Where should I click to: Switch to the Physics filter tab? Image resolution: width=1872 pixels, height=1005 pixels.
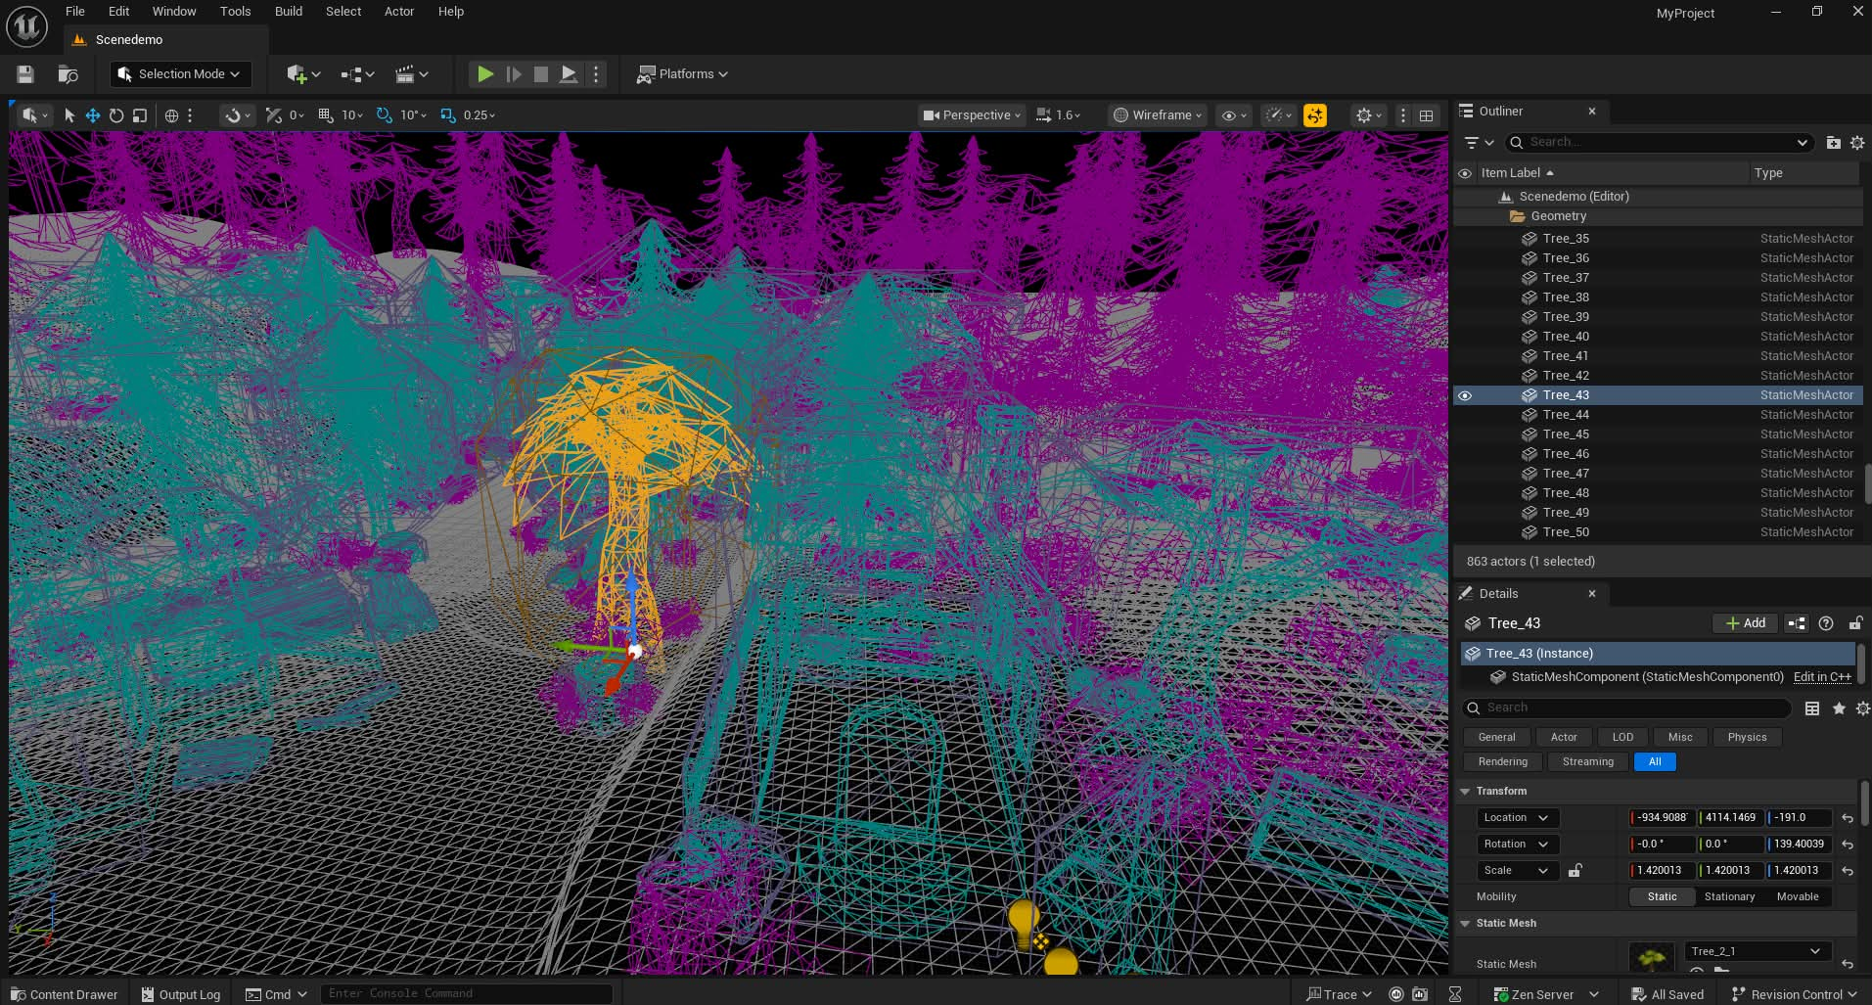click(1747, 737)
